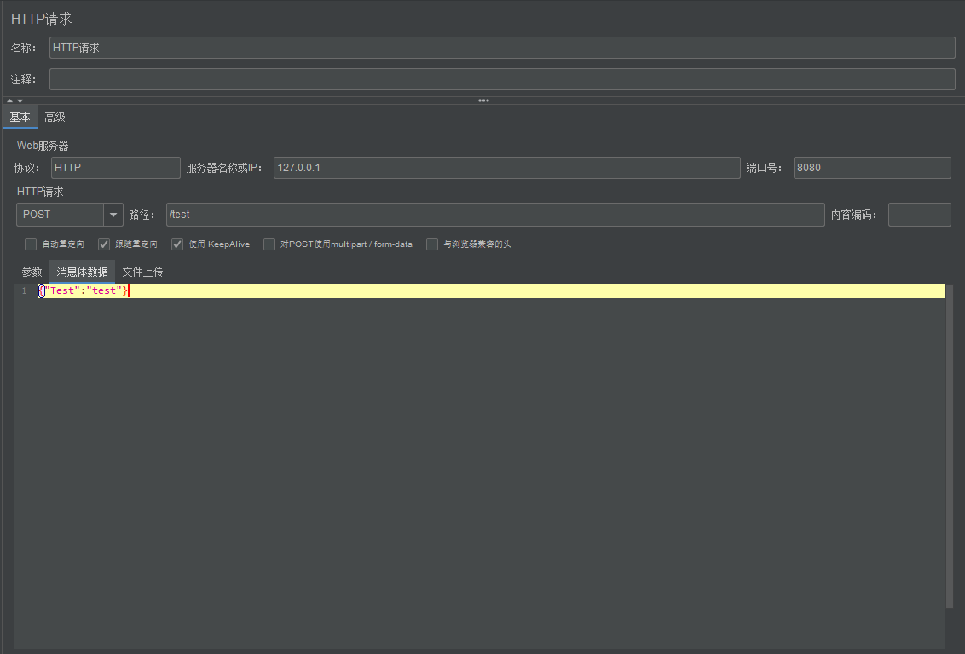Switch to the 文件上传 tab
The width and height of the screenshot is (965, 654).
[142, 272]
